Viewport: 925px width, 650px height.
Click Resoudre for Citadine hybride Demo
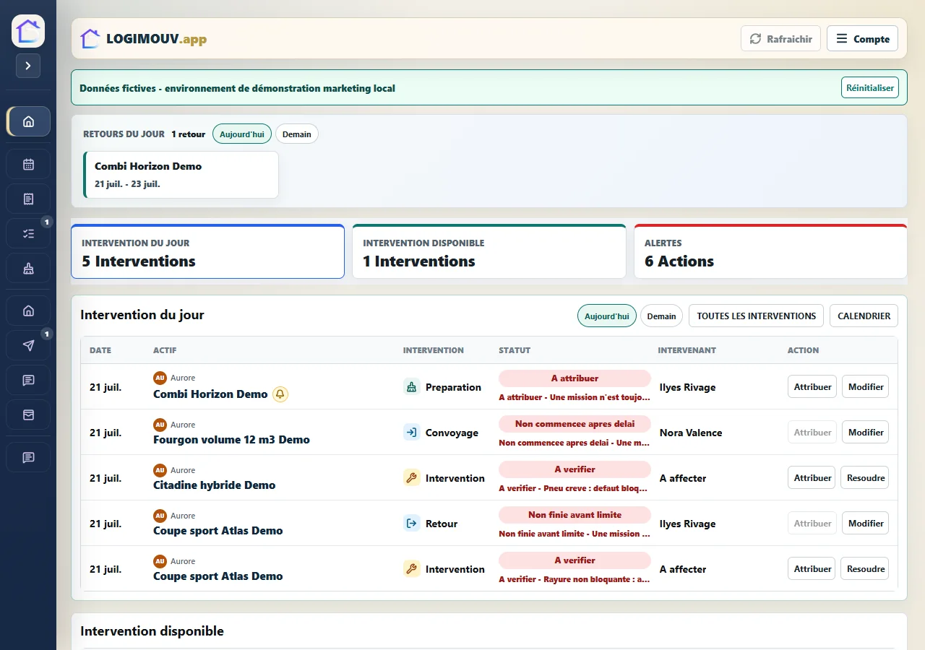pyautogui.click(x=865, y=477)
